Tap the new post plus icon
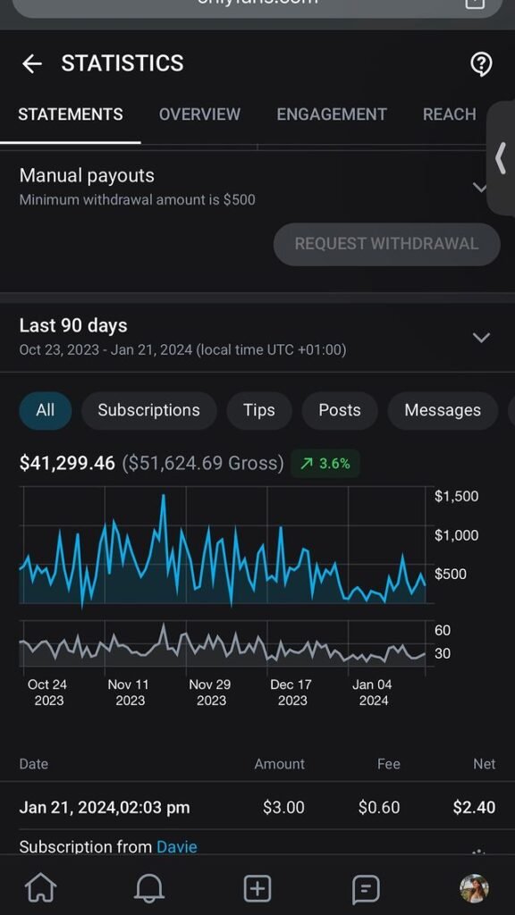 (x=257, y=889)
